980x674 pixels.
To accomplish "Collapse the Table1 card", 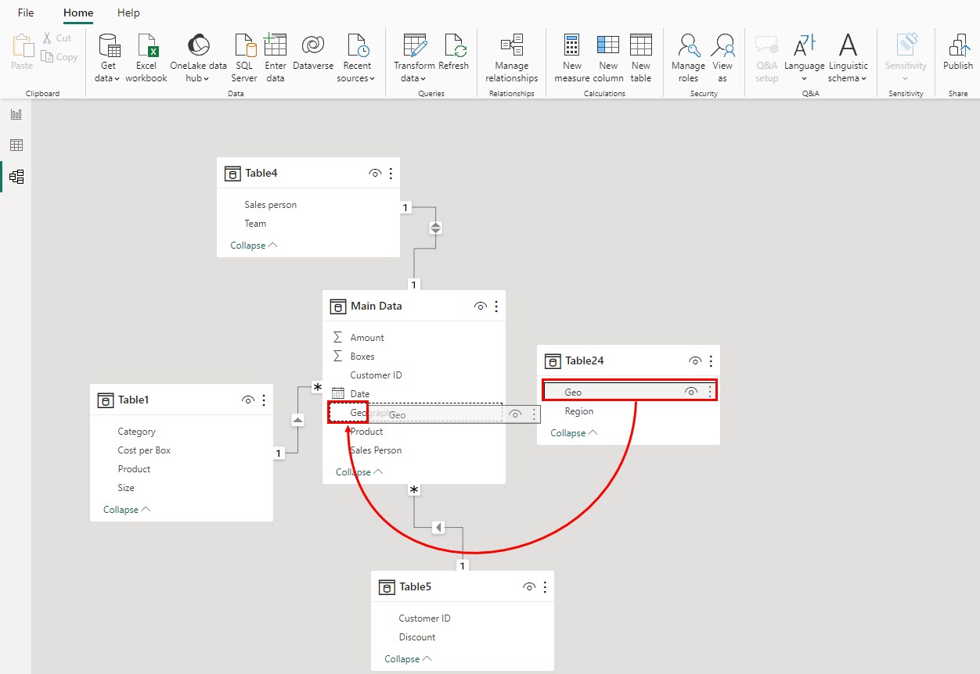I will click(127, 510).
